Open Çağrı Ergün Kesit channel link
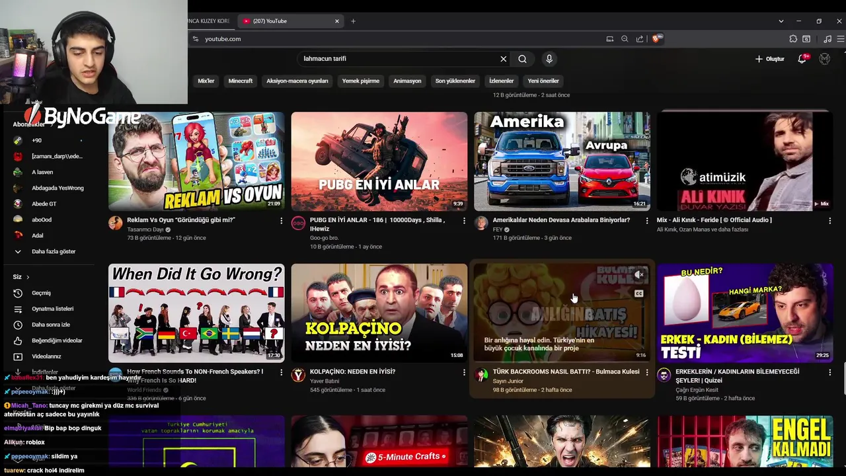846x476 pixels. (697, 389)
